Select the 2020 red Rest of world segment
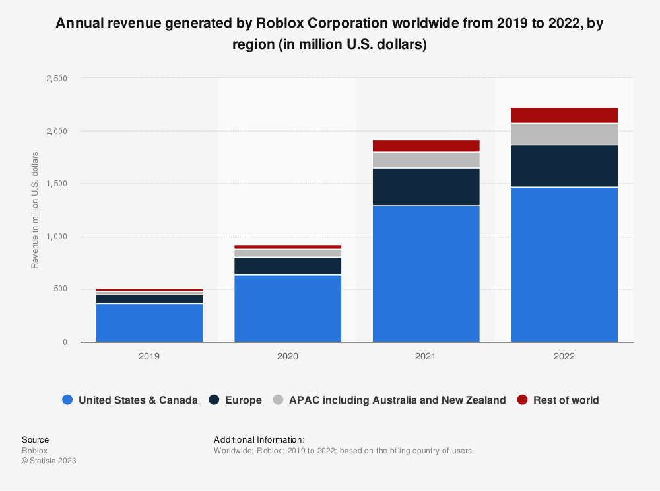 pyautogui.click(x=288, y=247)
